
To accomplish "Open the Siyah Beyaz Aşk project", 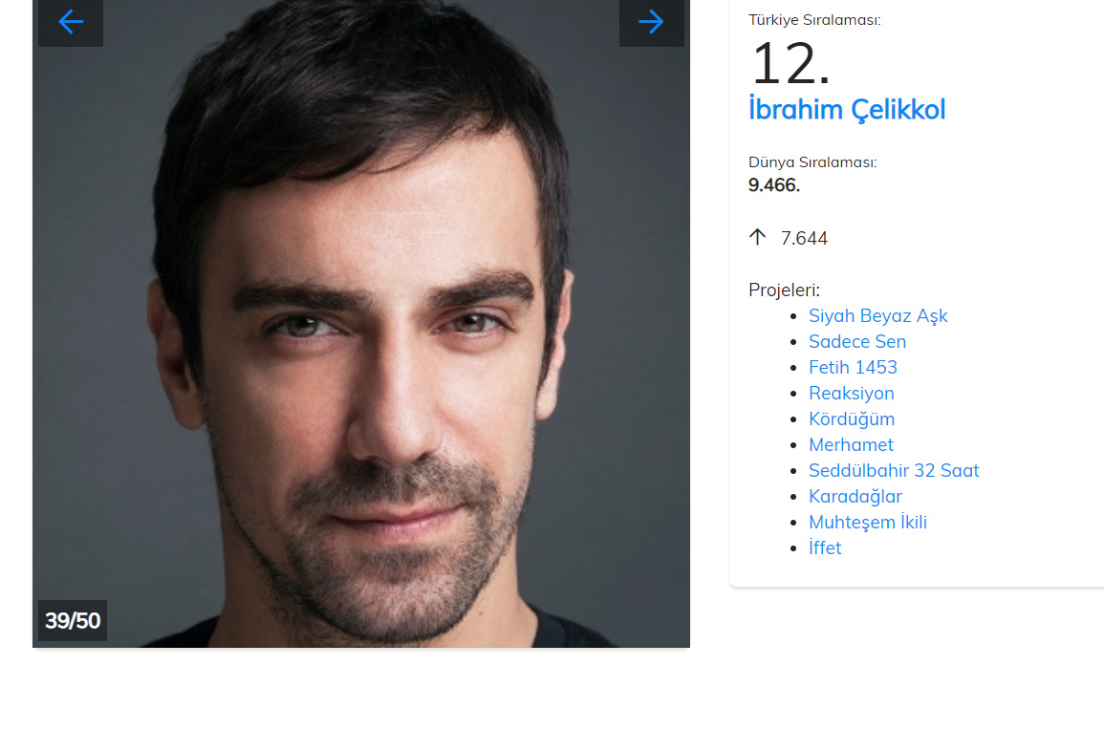I will click(x=878, y=316).
